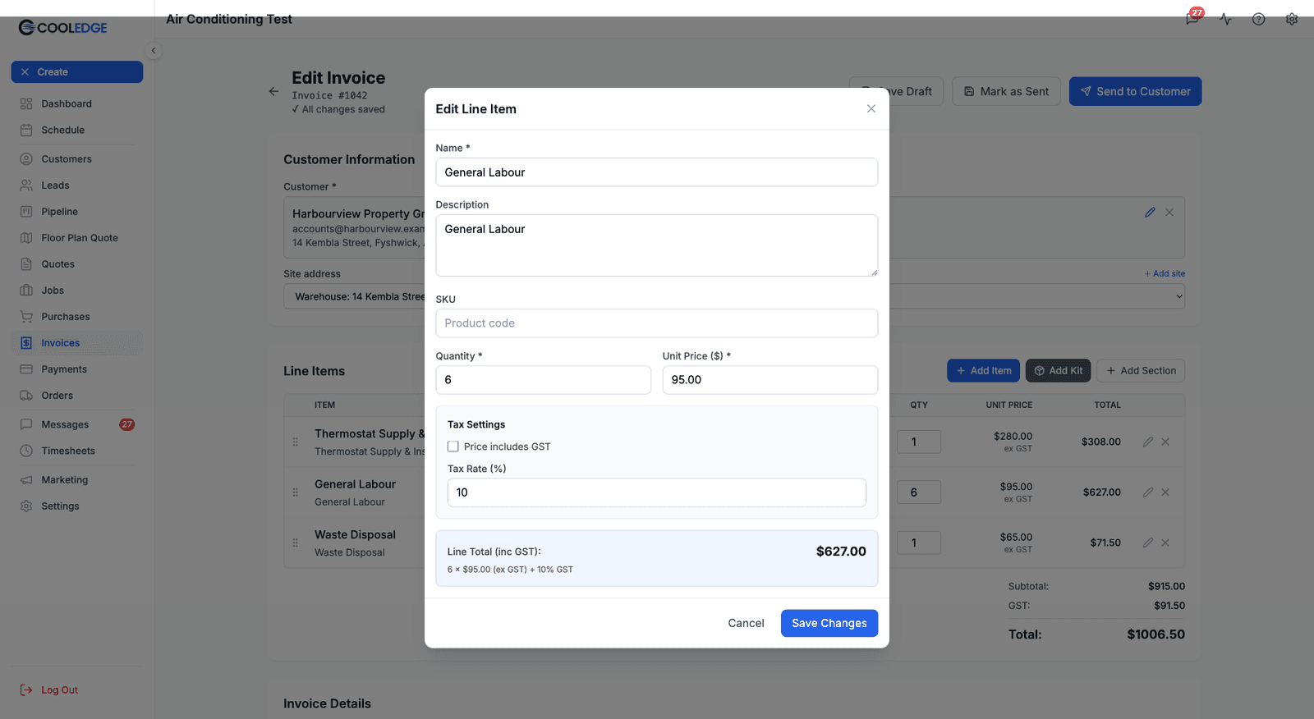Toggle Price includes GST checkbox
Screen dimensions: 1314x719
tap(453, 447)
